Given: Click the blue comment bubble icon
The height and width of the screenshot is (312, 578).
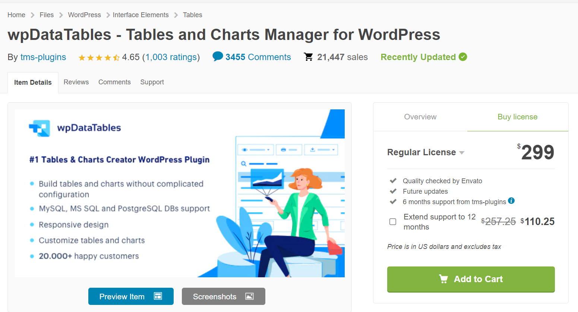Looking at the screenshot, I should pyautogui.click(x=218, y=56).
